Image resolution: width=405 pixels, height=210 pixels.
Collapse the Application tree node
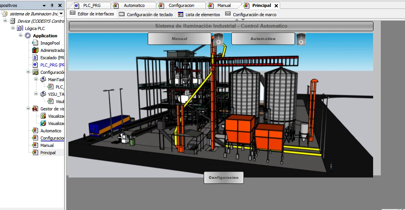pos(21,36)
